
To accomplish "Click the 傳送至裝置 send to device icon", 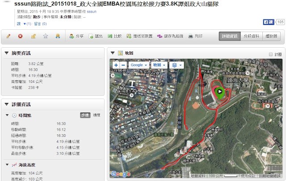I will click(129, 36).
